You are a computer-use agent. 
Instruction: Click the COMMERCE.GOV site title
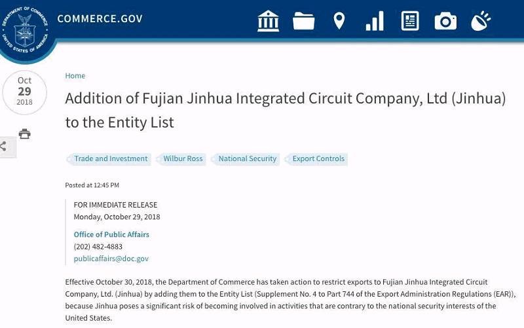click(100, 18)
